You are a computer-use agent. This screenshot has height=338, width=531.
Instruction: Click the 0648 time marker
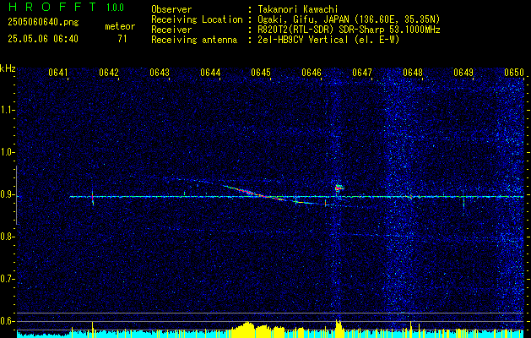pyautogui.click(x=413, y=73)
